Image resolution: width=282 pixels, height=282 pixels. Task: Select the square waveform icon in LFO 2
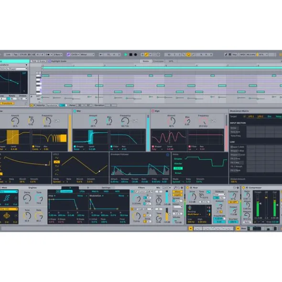tap(57, 166)
